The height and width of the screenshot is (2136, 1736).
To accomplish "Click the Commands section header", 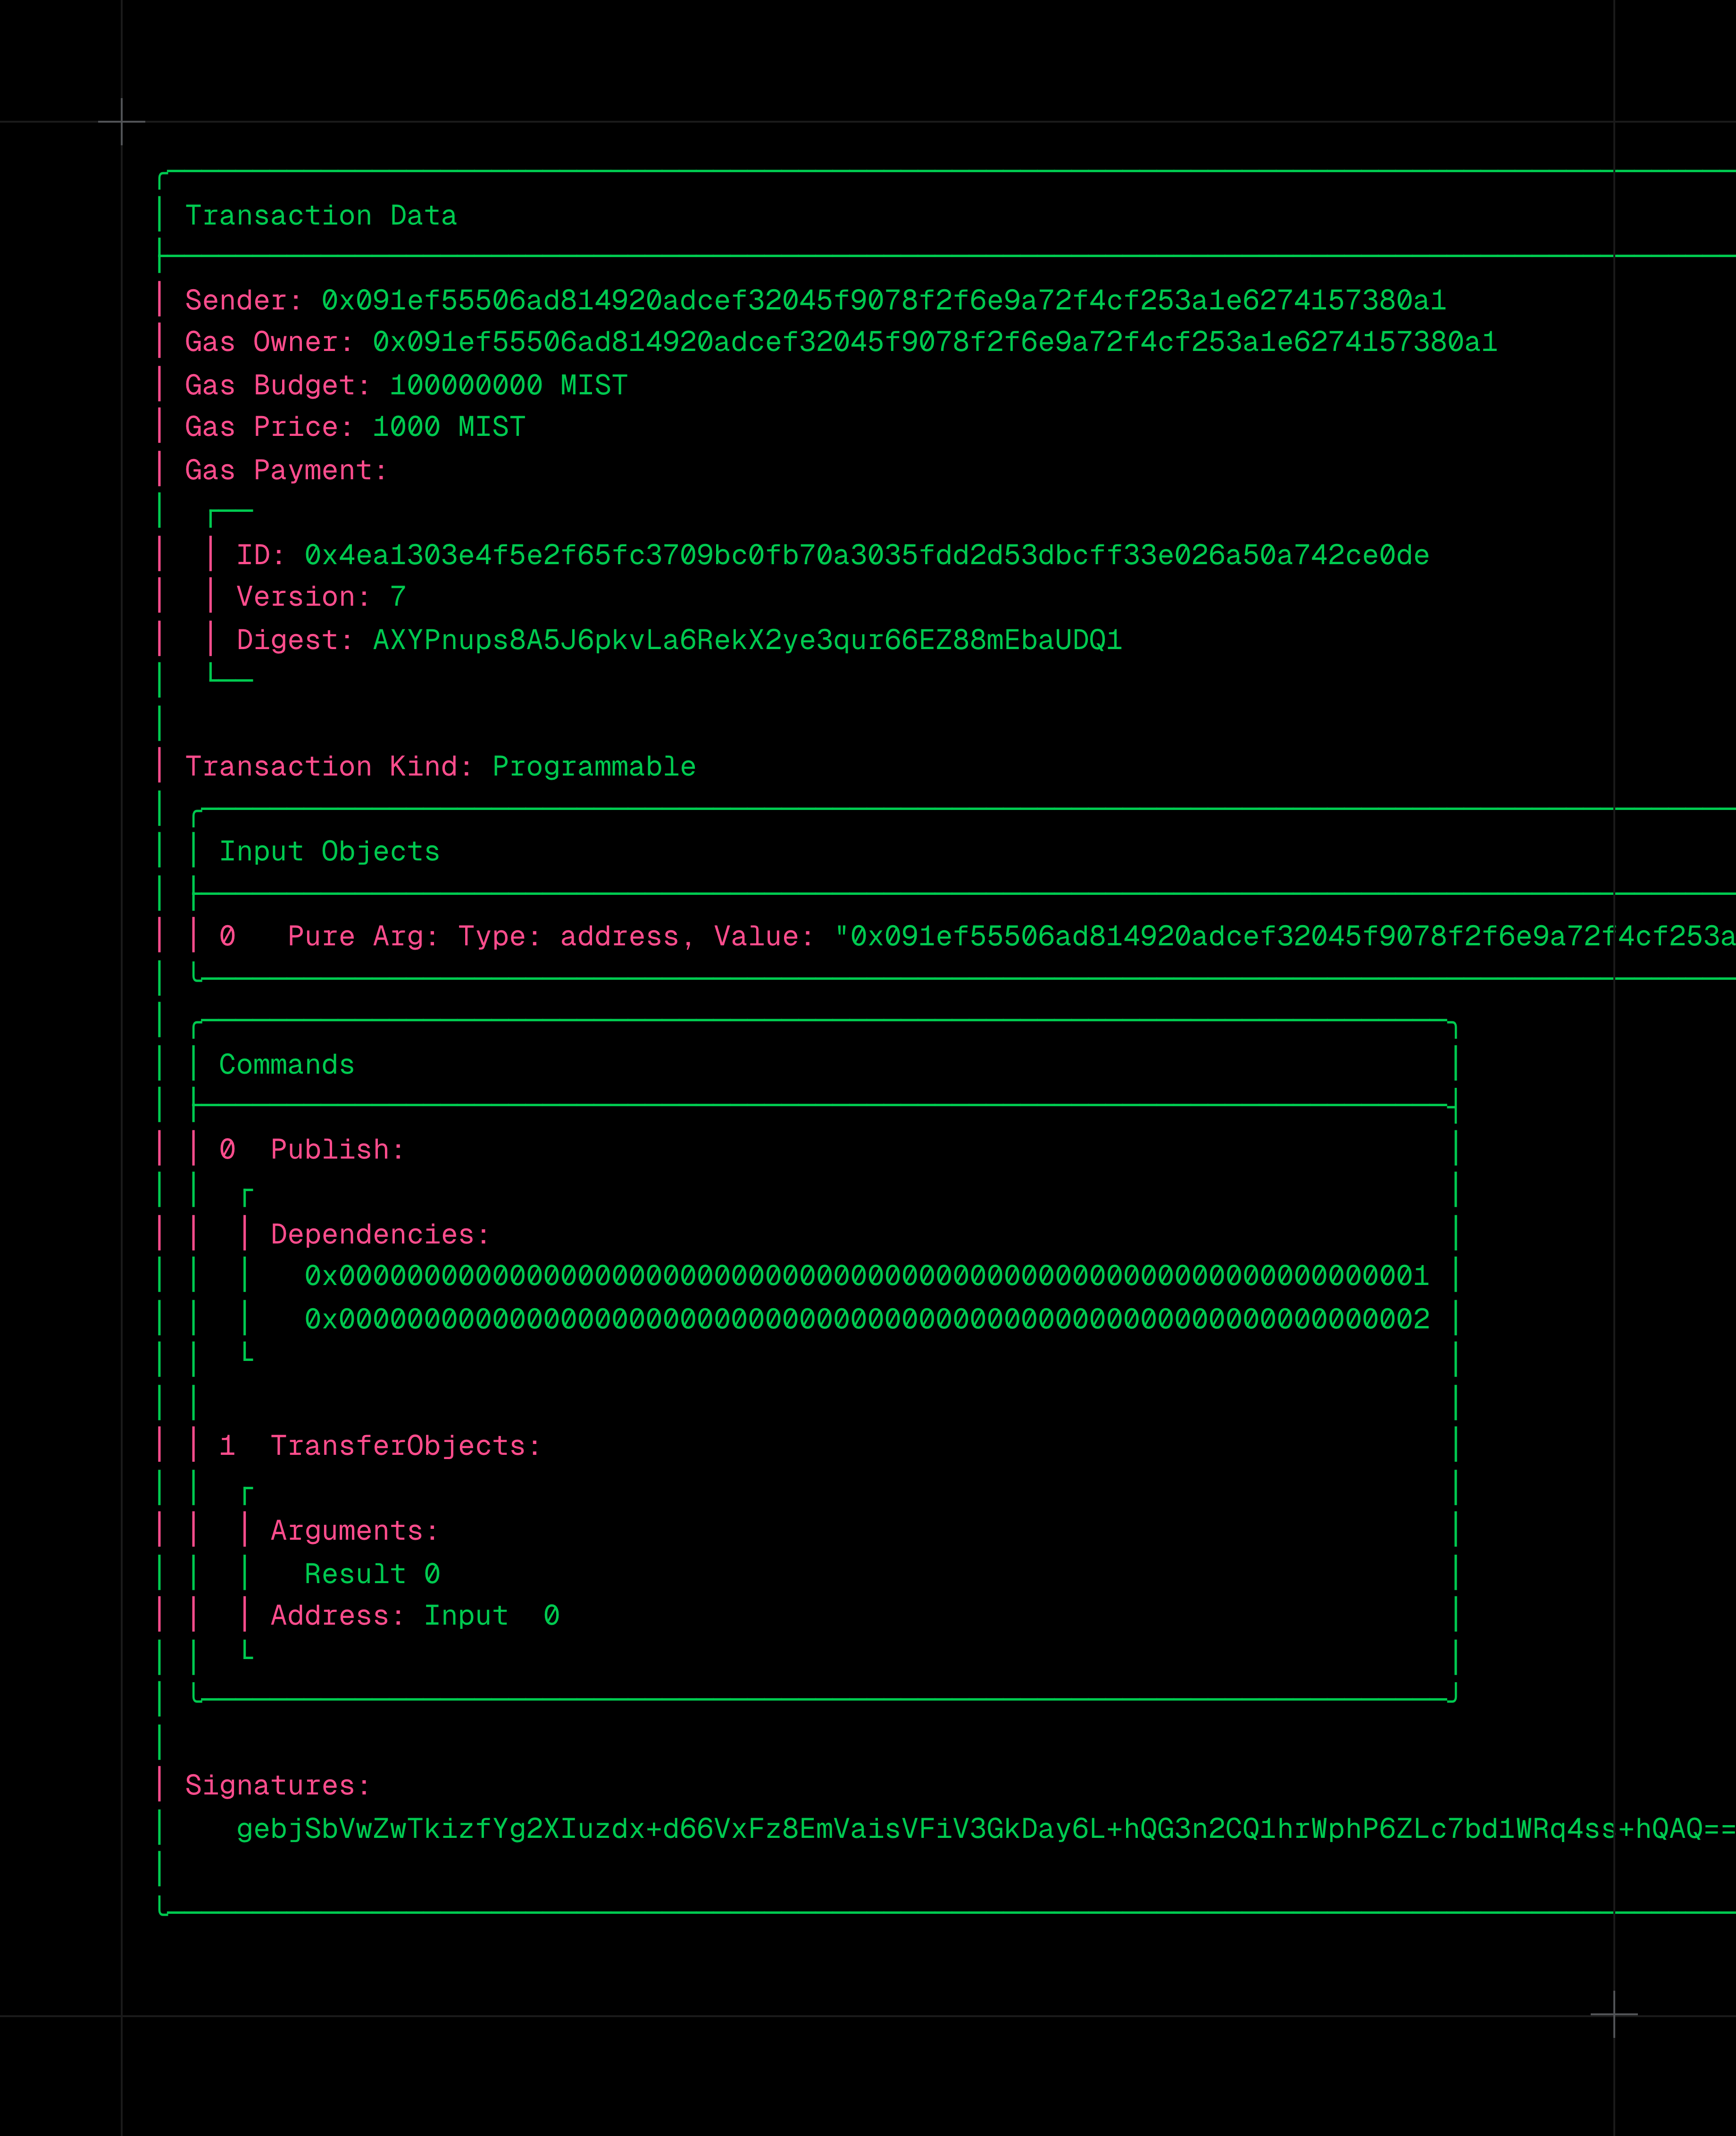I will tap(286, 1065).
